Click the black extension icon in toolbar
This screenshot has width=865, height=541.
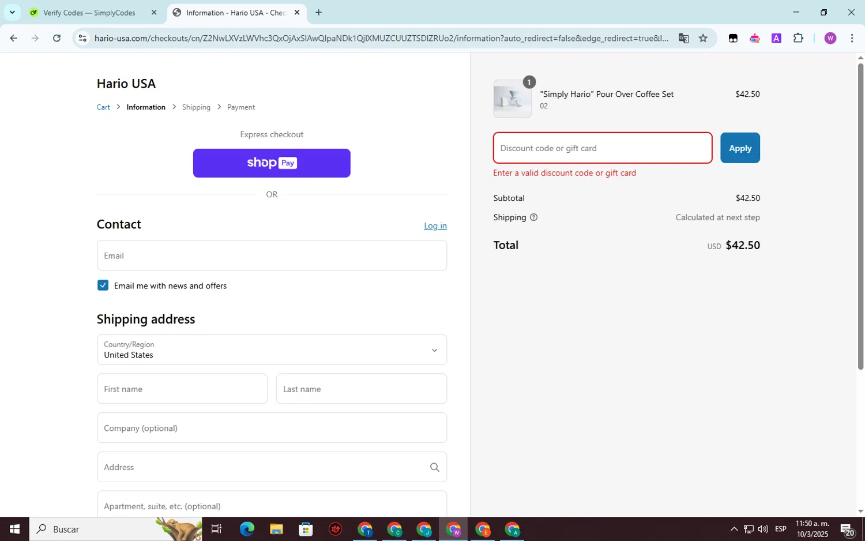733,38
